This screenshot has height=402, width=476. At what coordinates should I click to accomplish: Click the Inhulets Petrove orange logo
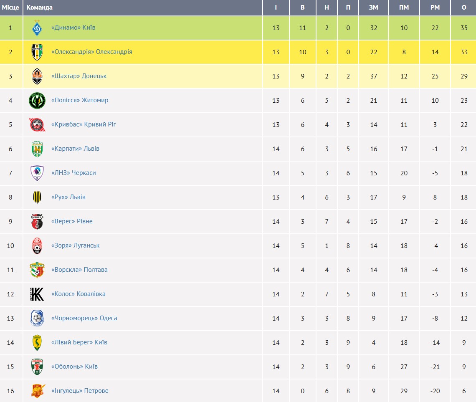pos(37,391)
